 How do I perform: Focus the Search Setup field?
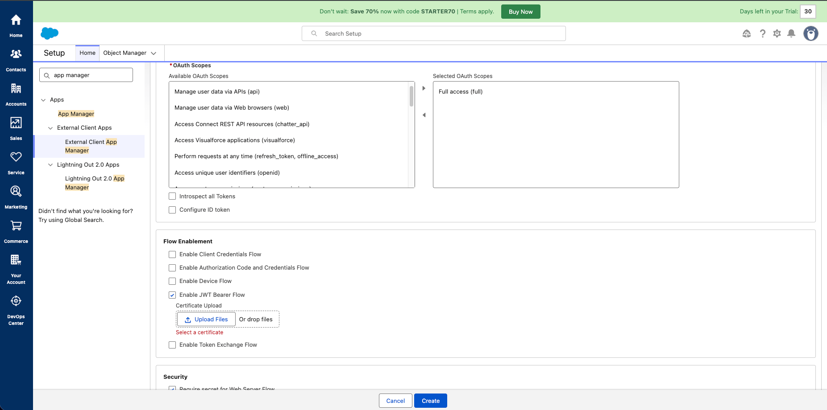coord(434,33)
